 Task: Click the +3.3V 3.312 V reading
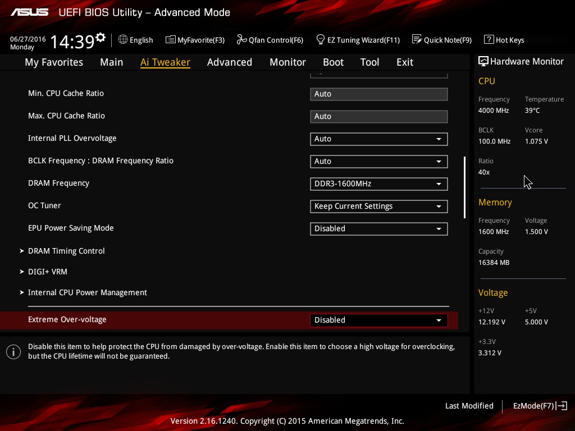coord(490,353)
